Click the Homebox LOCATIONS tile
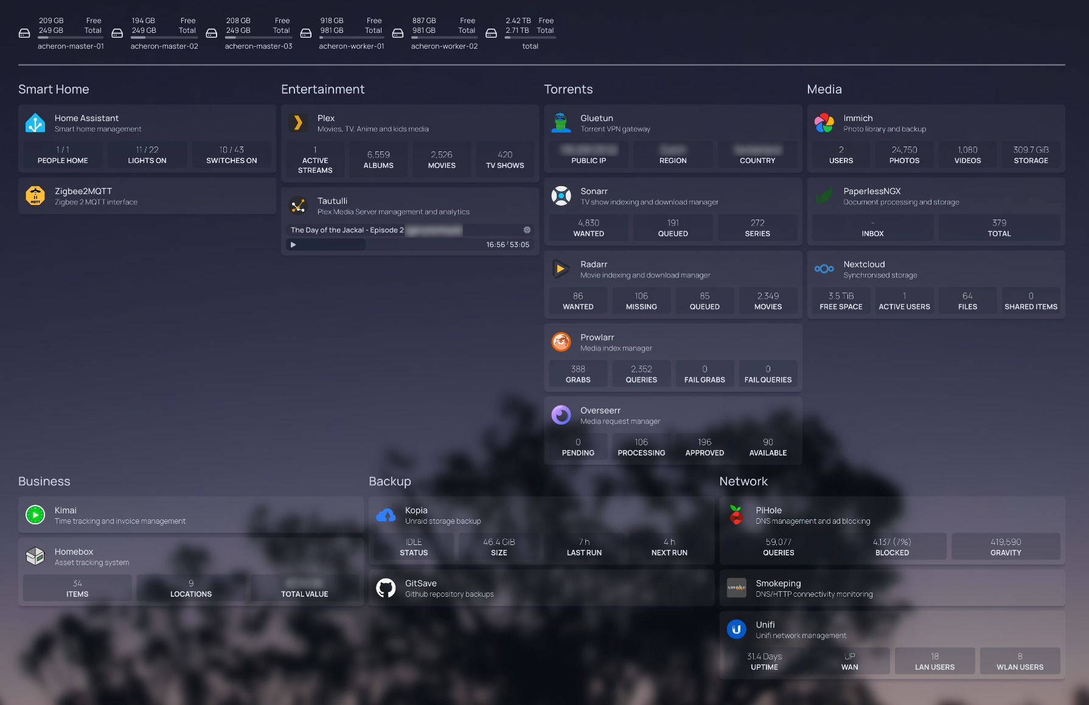Screen dimensions: 1089x705 click(191, 588)
